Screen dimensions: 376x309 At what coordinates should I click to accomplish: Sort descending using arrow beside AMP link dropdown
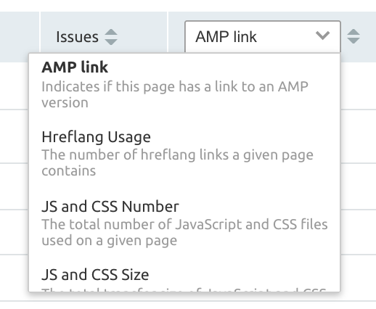(x=353, y=40)
